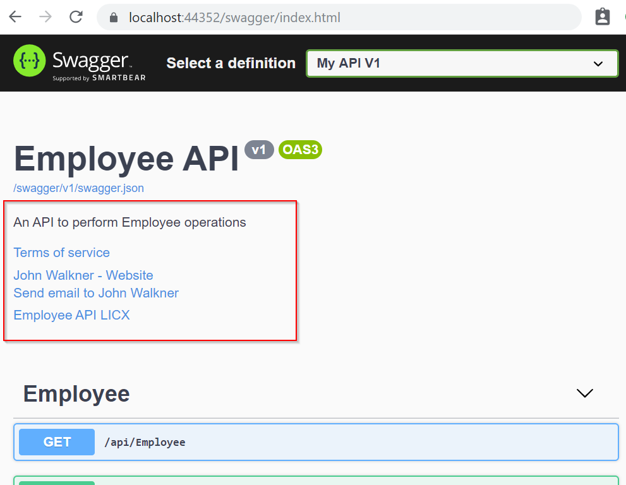Expand the GET /api/Employee endpoint path
The height and width of the screenshot is (485, 626).
point(145,442)
